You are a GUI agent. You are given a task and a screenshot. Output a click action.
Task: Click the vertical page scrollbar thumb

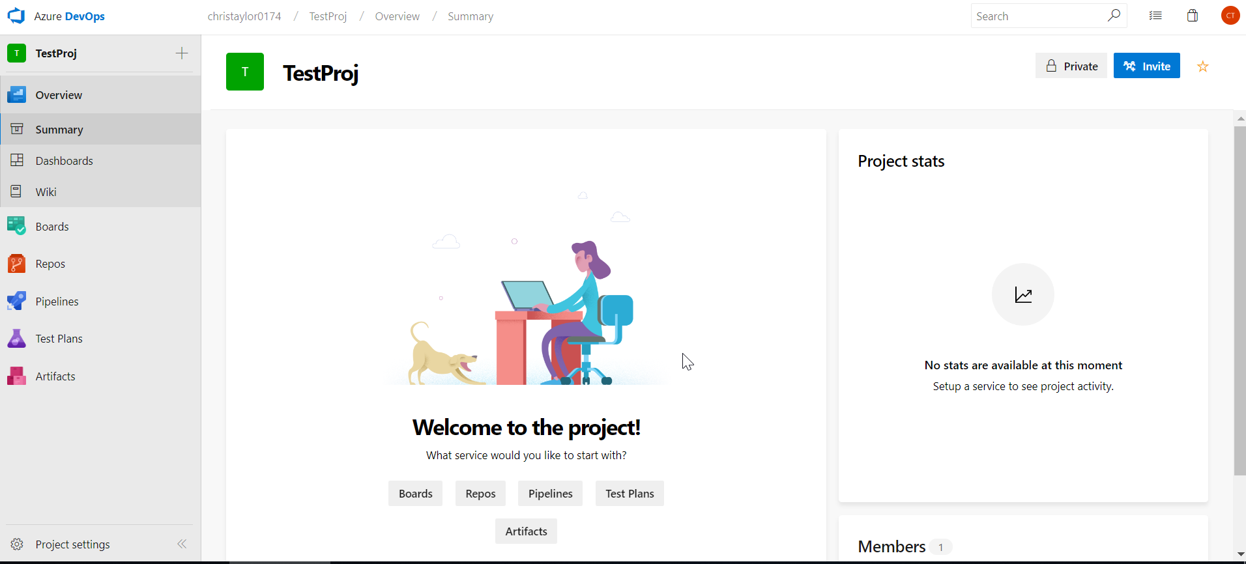1239,300
